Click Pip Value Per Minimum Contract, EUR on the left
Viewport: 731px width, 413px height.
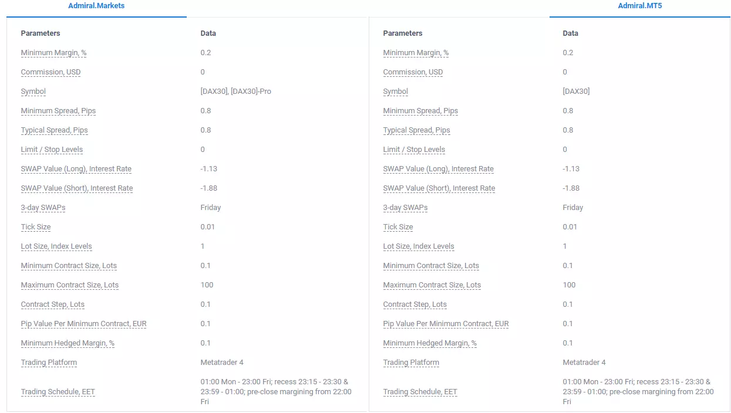click(83, 324)
